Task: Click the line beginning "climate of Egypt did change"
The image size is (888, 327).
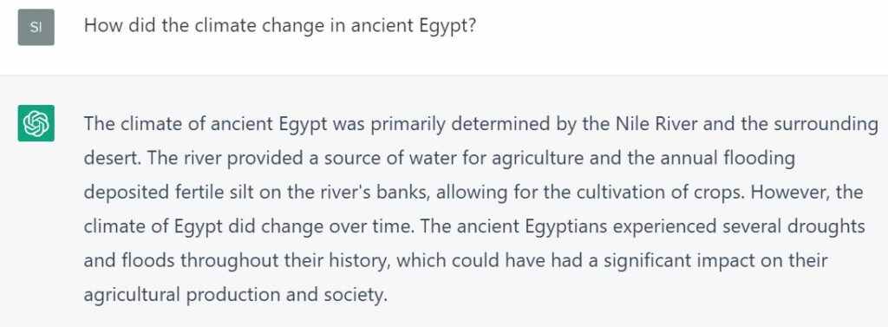Action: (474, 226)
